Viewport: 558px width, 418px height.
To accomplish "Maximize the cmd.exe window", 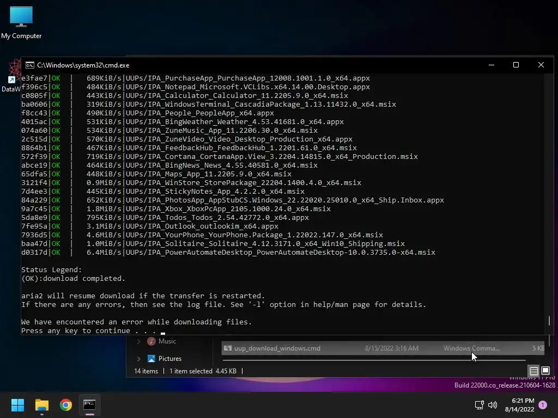I will point(516,65).
